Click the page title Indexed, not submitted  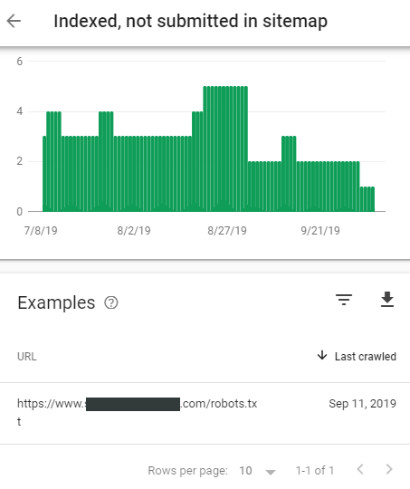coord(190,21)
